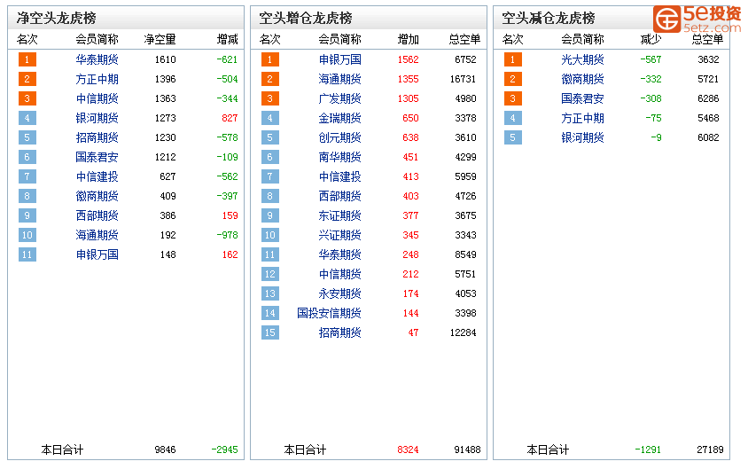Click 总空单 header in 空头增仓龙虎榜
748x469 pixels.
pyautogui.click(x=464, y=40)
